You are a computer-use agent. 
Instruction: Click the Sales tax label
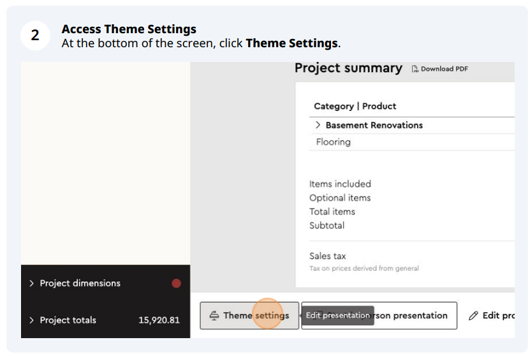tap(328, 256)
